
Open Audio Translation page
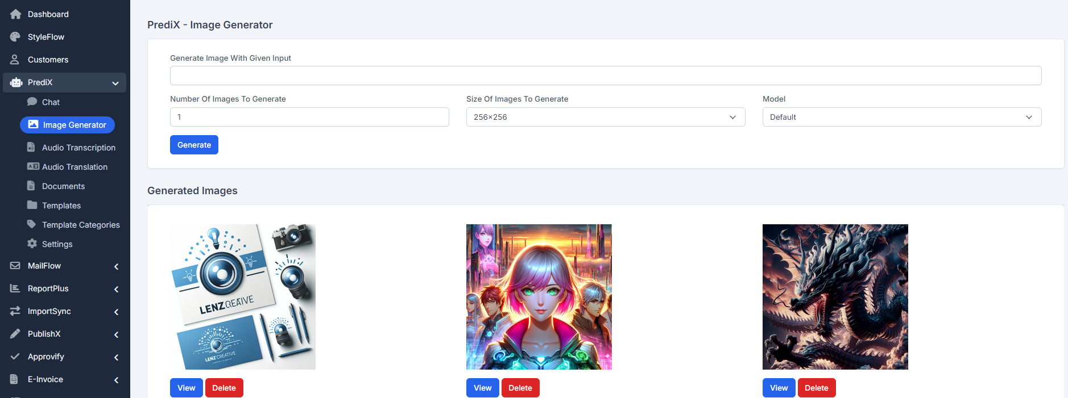pyautogui.click(x=74, y=167)
